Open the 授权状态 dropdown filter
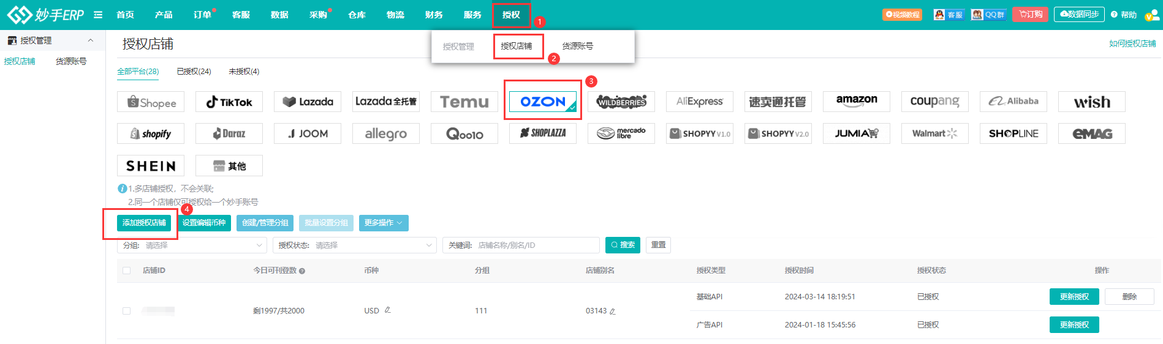The image size is (1163, 344). tap(354, 245)
